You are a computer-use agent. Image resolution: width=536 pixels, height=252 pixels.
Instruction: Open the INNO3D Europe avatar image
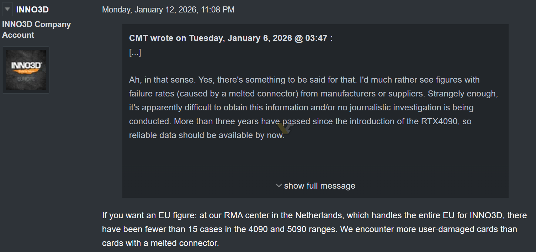pos(26,70)
